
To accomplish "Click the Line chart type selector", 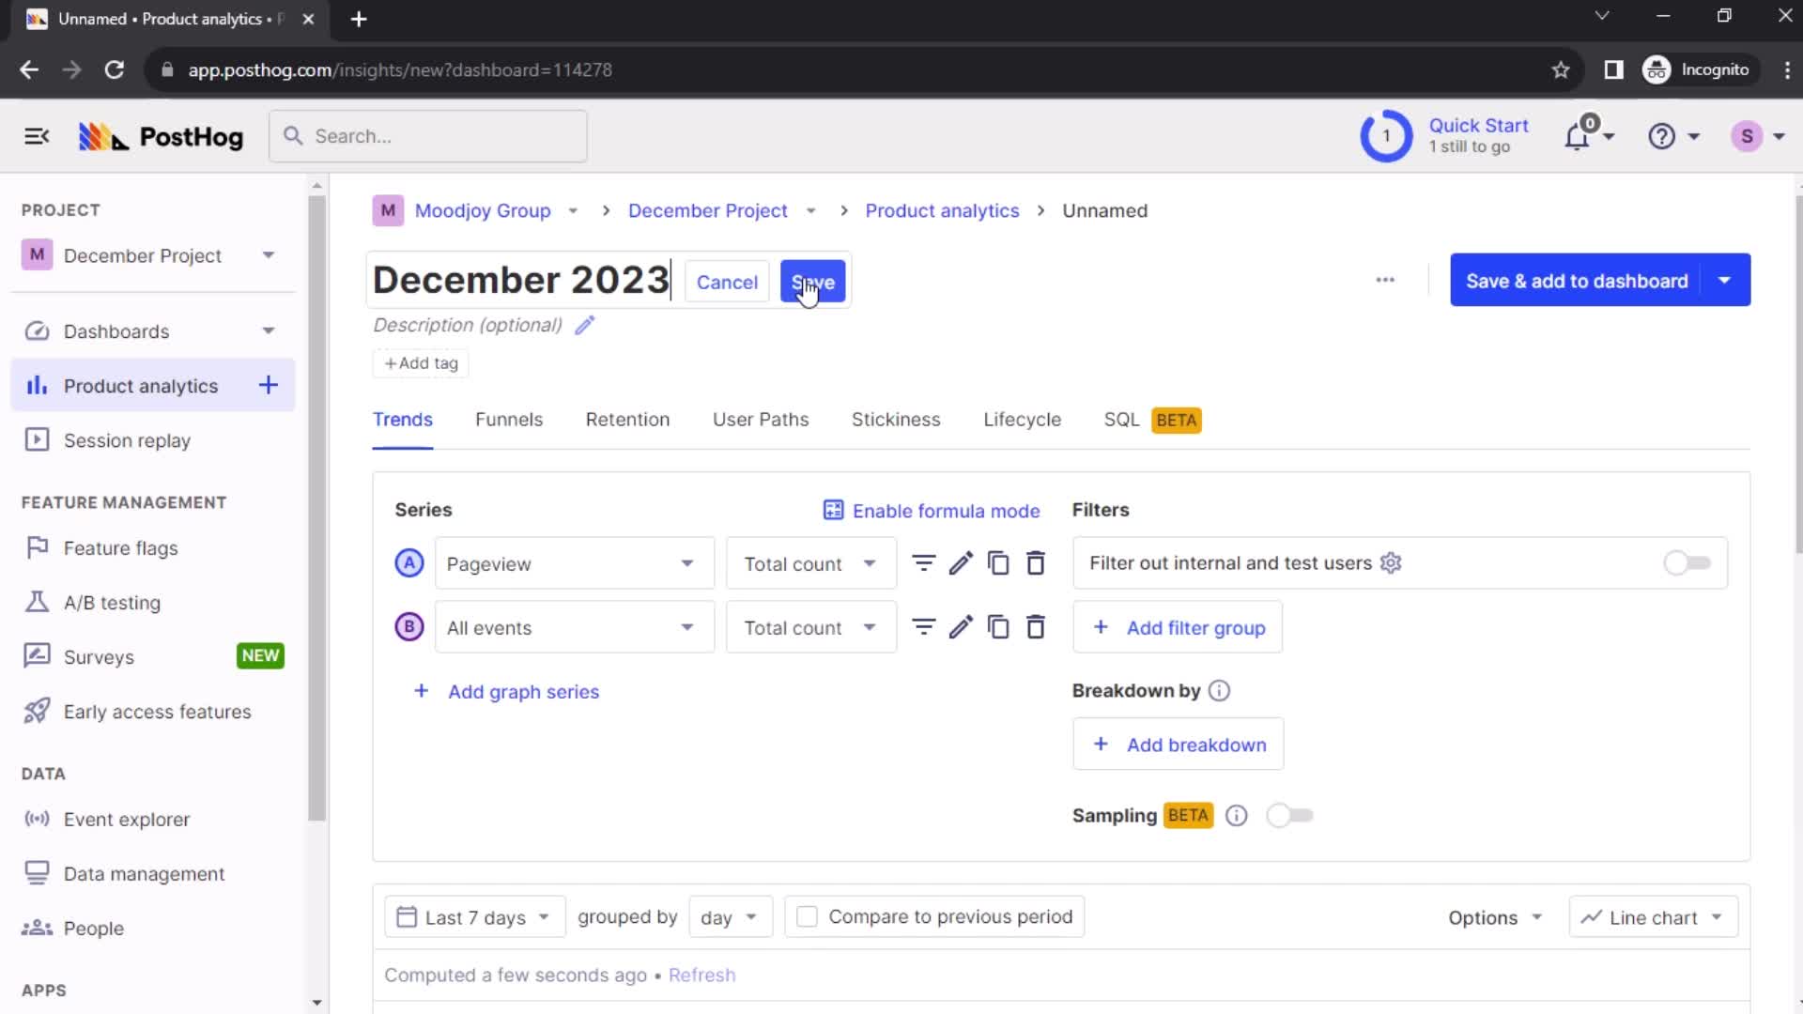I will 1652,917.
